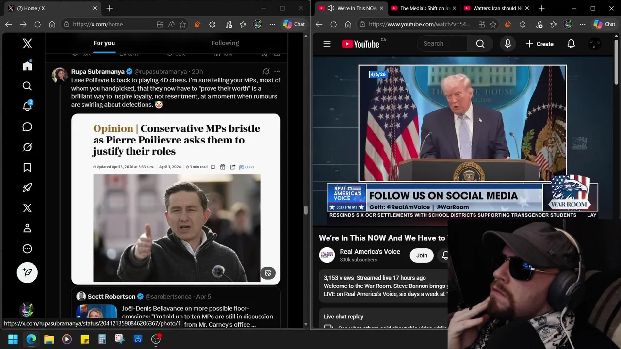Open Copilot Chat in YouTube window

coord(605,24)
